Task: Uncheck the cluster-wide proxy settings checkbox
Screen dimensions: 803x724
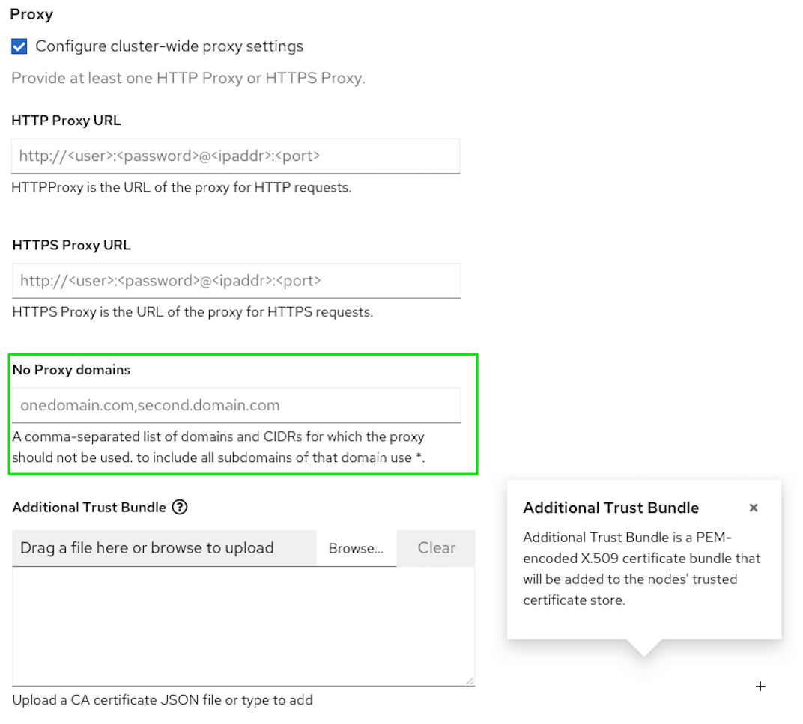Action: point(19,46)
